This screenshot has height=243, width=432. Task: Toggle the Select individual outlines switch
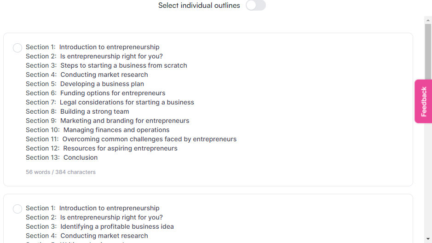(256, 6)
